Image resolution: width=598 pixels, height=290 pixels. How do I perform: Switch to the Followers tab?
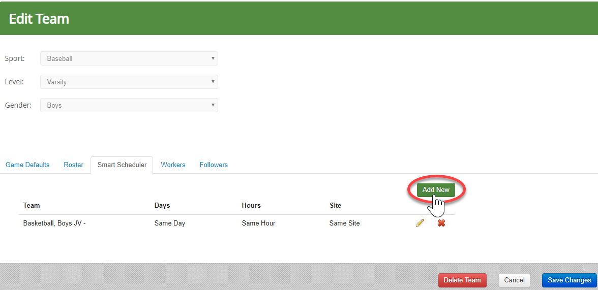coord(214,165)
